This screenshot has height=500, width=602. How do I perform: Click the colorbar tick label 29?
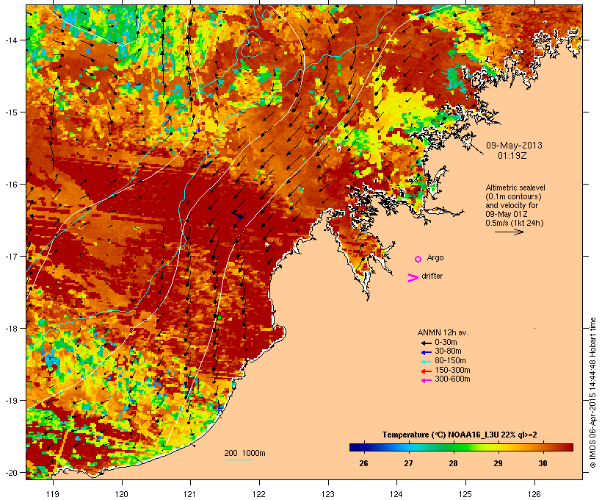point(498,463)
